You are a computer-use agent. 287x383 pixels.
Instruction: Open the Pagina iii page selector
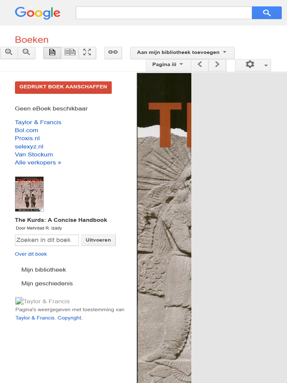pyautogui.click(x=168, y=65)
